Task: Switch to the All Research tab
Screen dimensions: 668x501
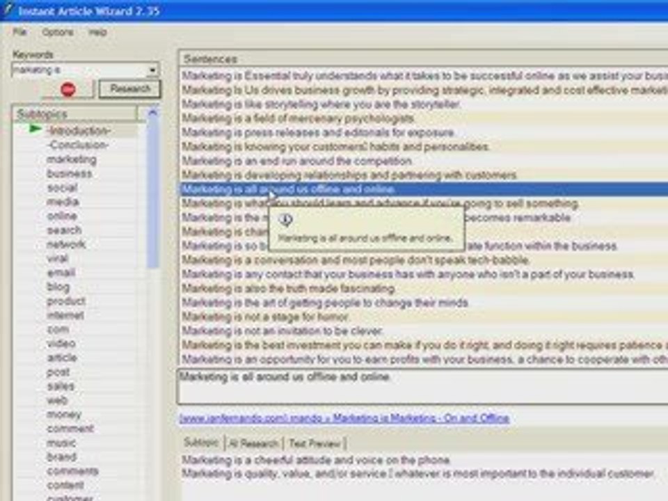Action: (253, 443)
